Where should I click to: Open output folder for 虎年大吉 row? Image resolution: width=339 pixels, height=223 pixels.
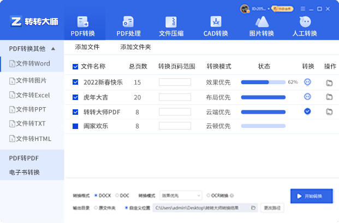(329, 97)
